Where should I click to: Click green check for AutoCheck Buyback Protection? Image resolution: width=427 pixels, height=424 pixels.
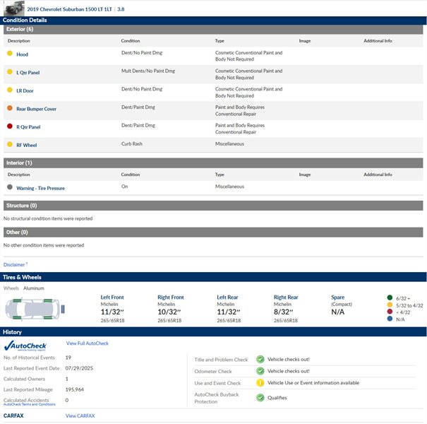[x=260, y=397]
